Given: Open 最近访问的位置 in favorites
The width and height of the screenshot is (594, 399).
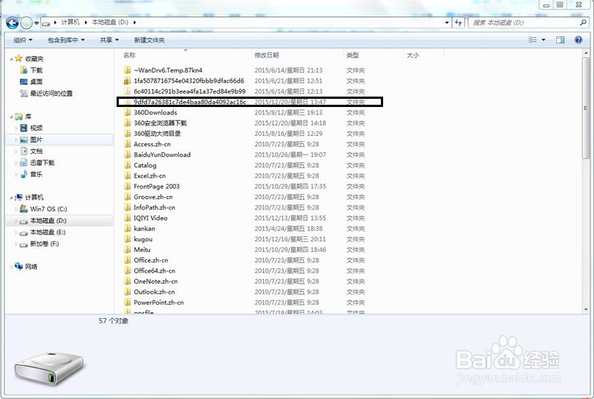Looking at the screenshot, I should click(x=51, y=94).
